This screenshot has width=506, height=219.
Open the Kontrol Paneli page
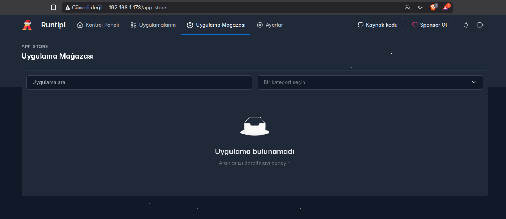[x=98, y=25]
